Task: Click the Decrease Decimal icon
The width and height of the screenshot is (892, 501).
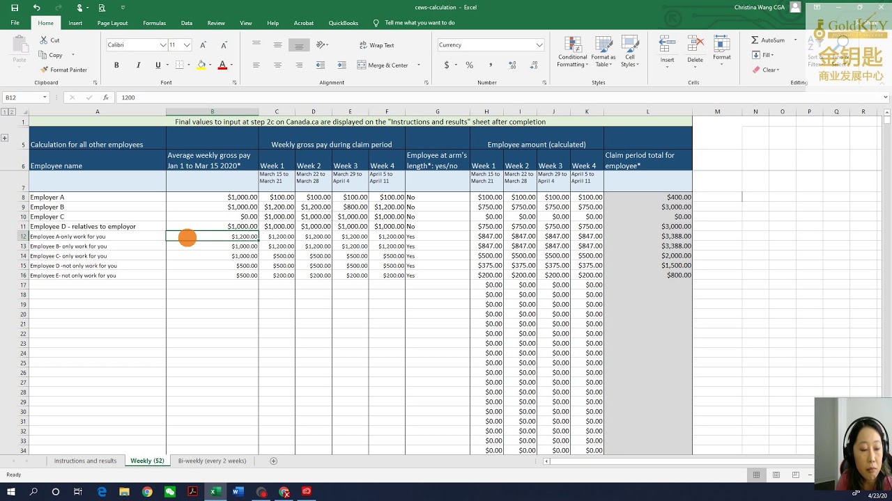Action: click(533, 65)
